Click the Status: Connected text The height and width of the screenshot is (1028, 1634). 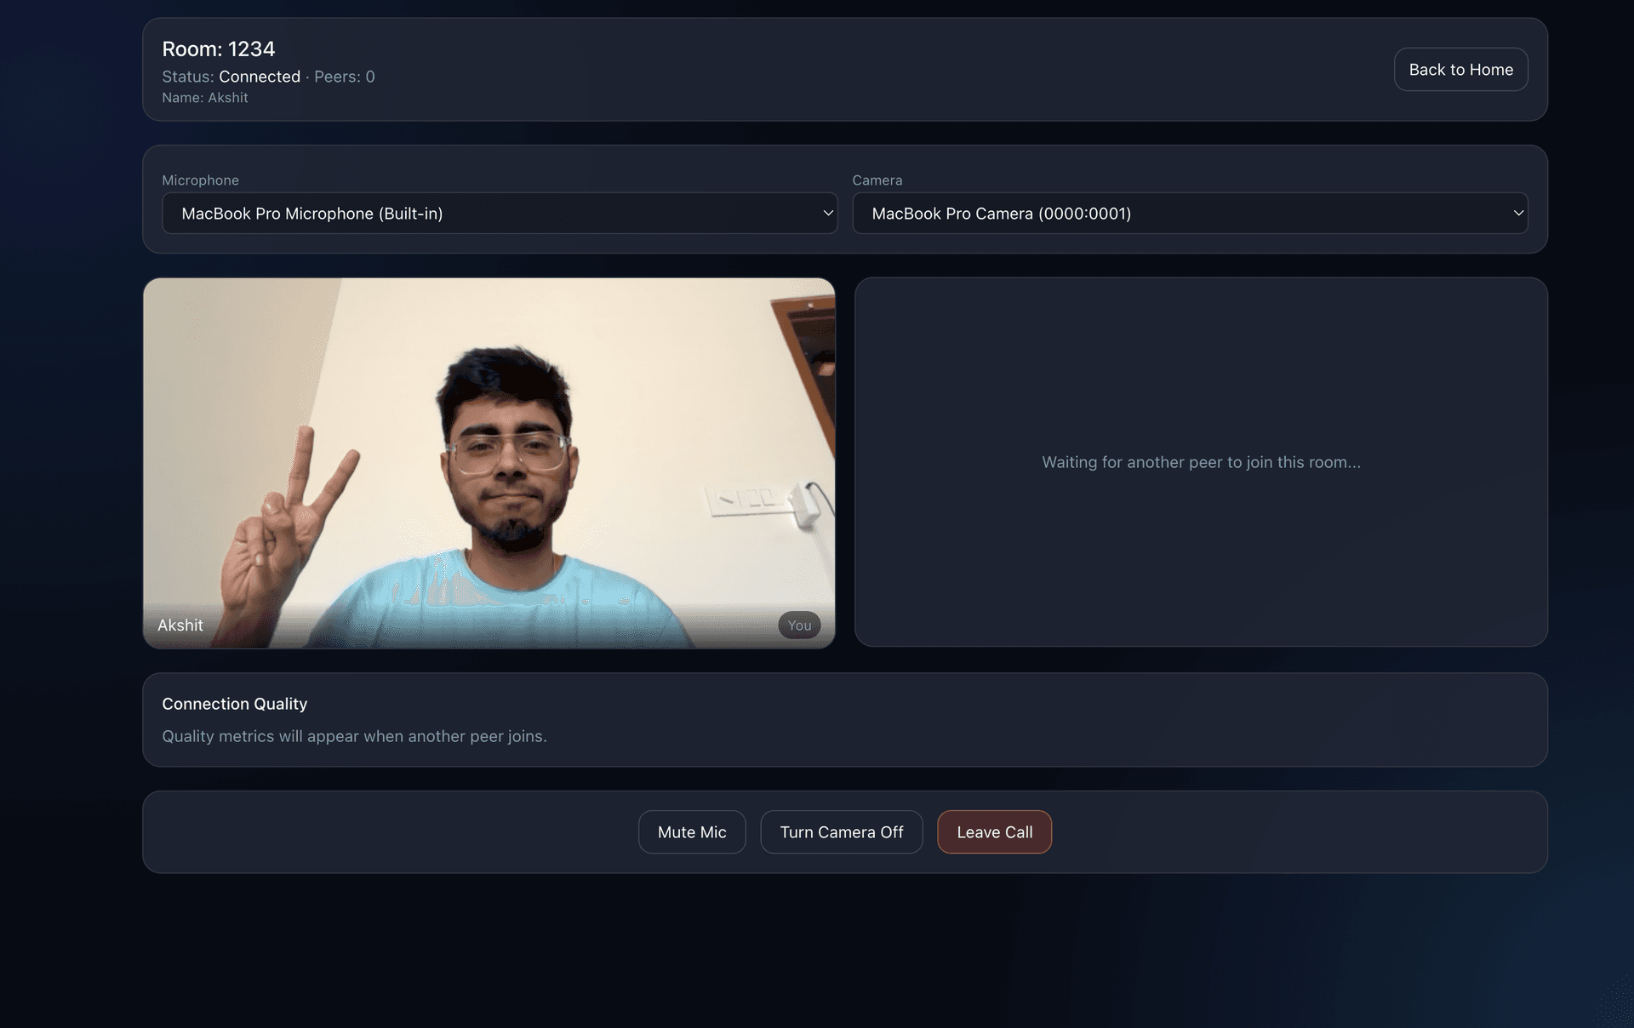231,77
